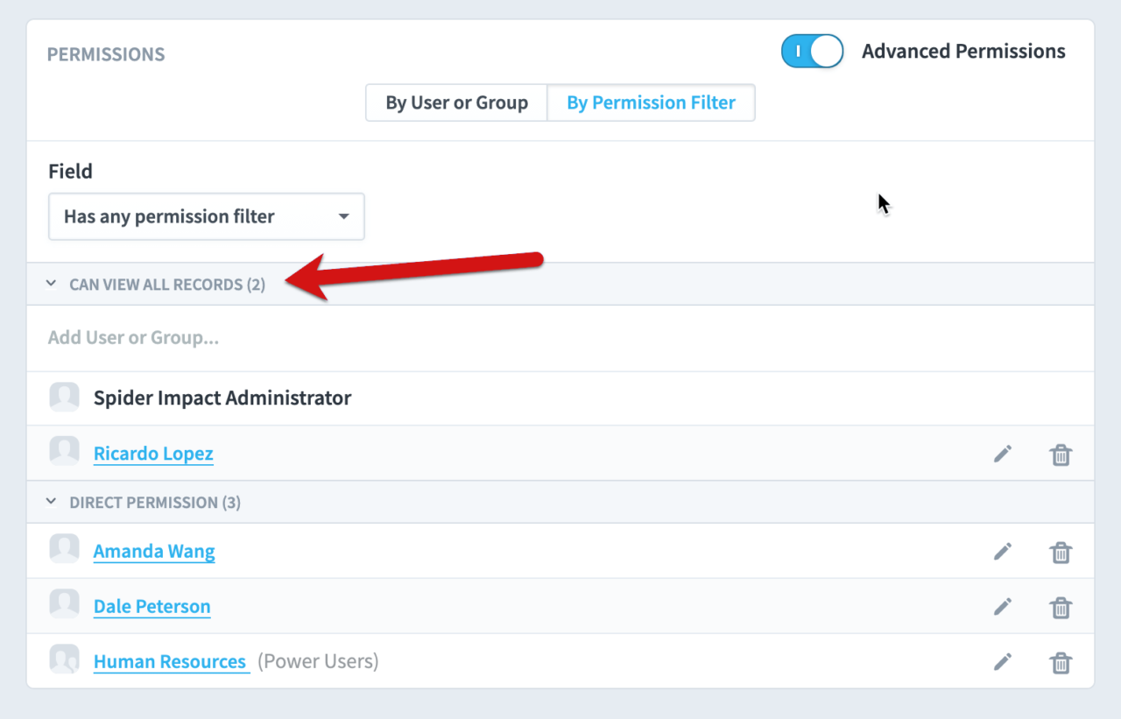
Task: Collapse the CAN VIEW ALL RECORDS section
Action: click(50, 284)
